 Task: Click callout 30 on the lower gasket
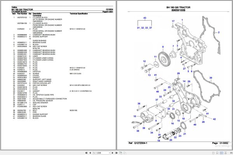[211, 78]
